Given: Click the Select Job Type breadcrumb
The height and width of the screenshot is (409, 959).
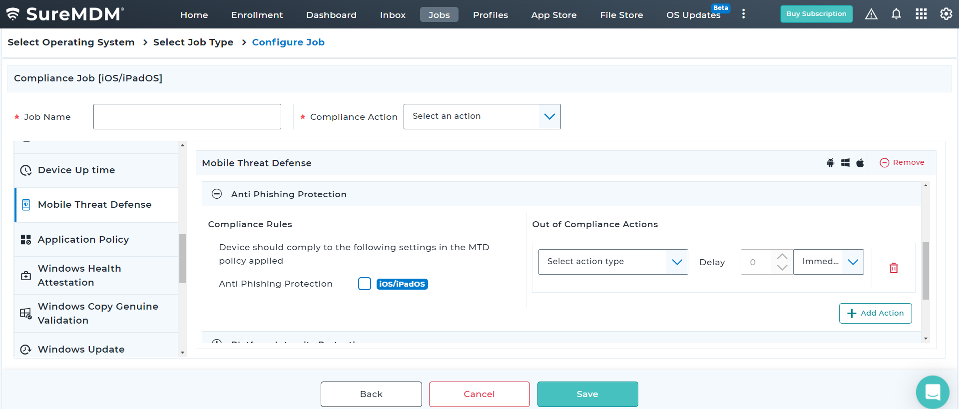Looking at the screenshot, I should [x=193, y=42].
